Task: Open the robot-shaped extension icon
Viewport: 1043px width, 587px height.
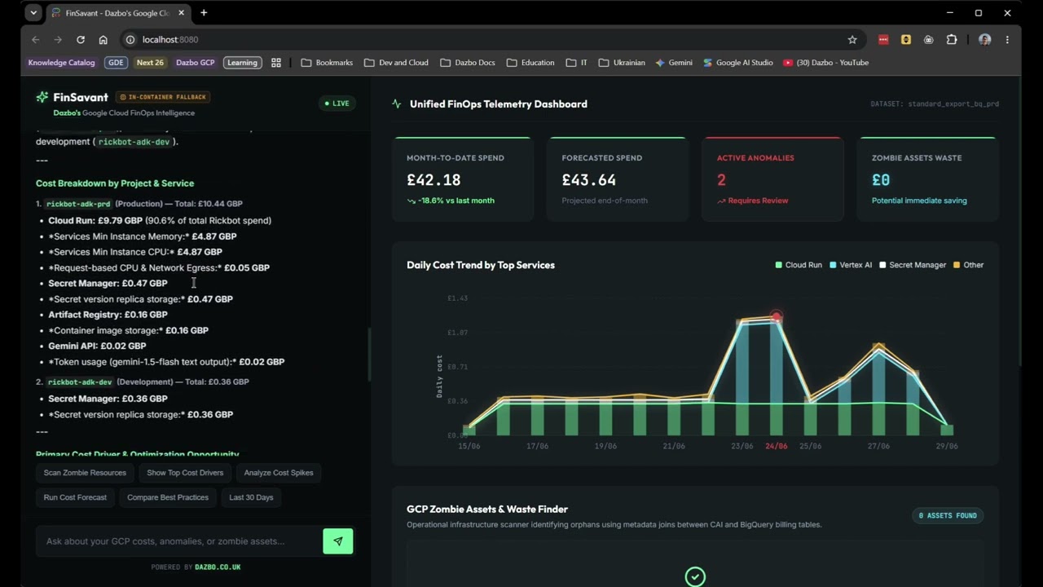Action: (x=929, y=39)
